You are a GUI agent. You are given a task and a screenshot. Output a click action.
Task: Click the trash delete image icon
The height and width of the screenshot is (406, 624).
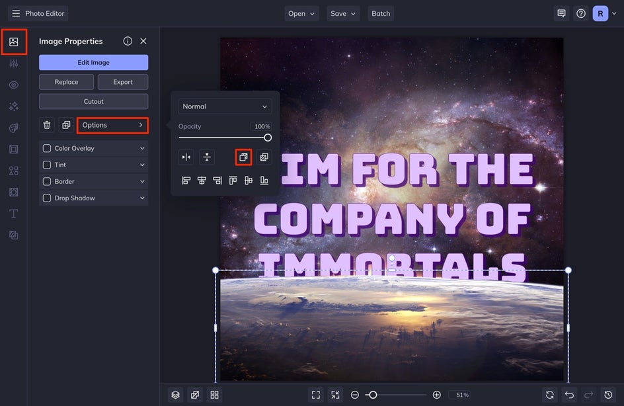pos(47,125)
